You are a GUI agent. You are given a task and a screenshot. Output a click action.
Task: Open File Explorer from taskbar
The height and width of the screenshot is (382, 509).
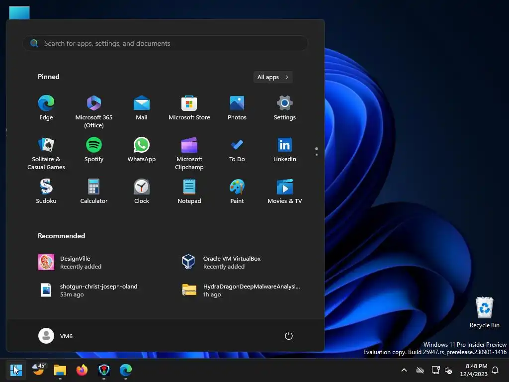click(60, 370)
